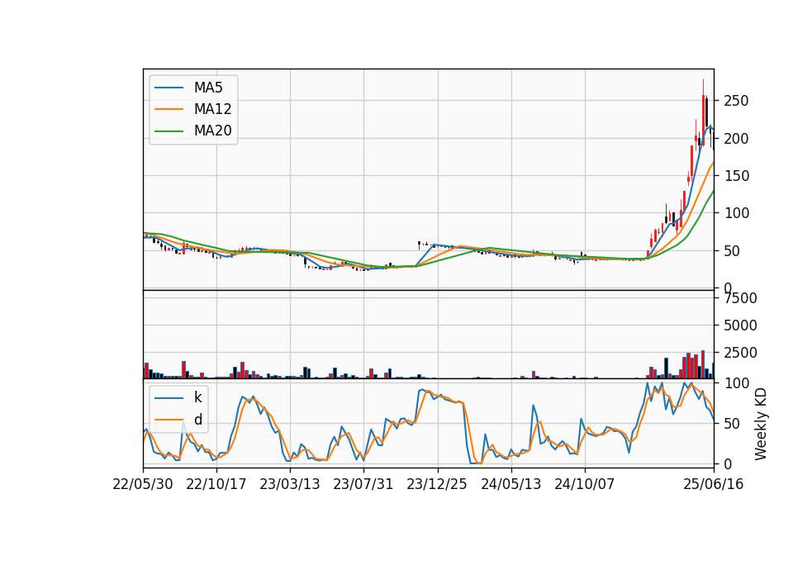Click the 2500 volume axis tick

click(x=740, y=353)
